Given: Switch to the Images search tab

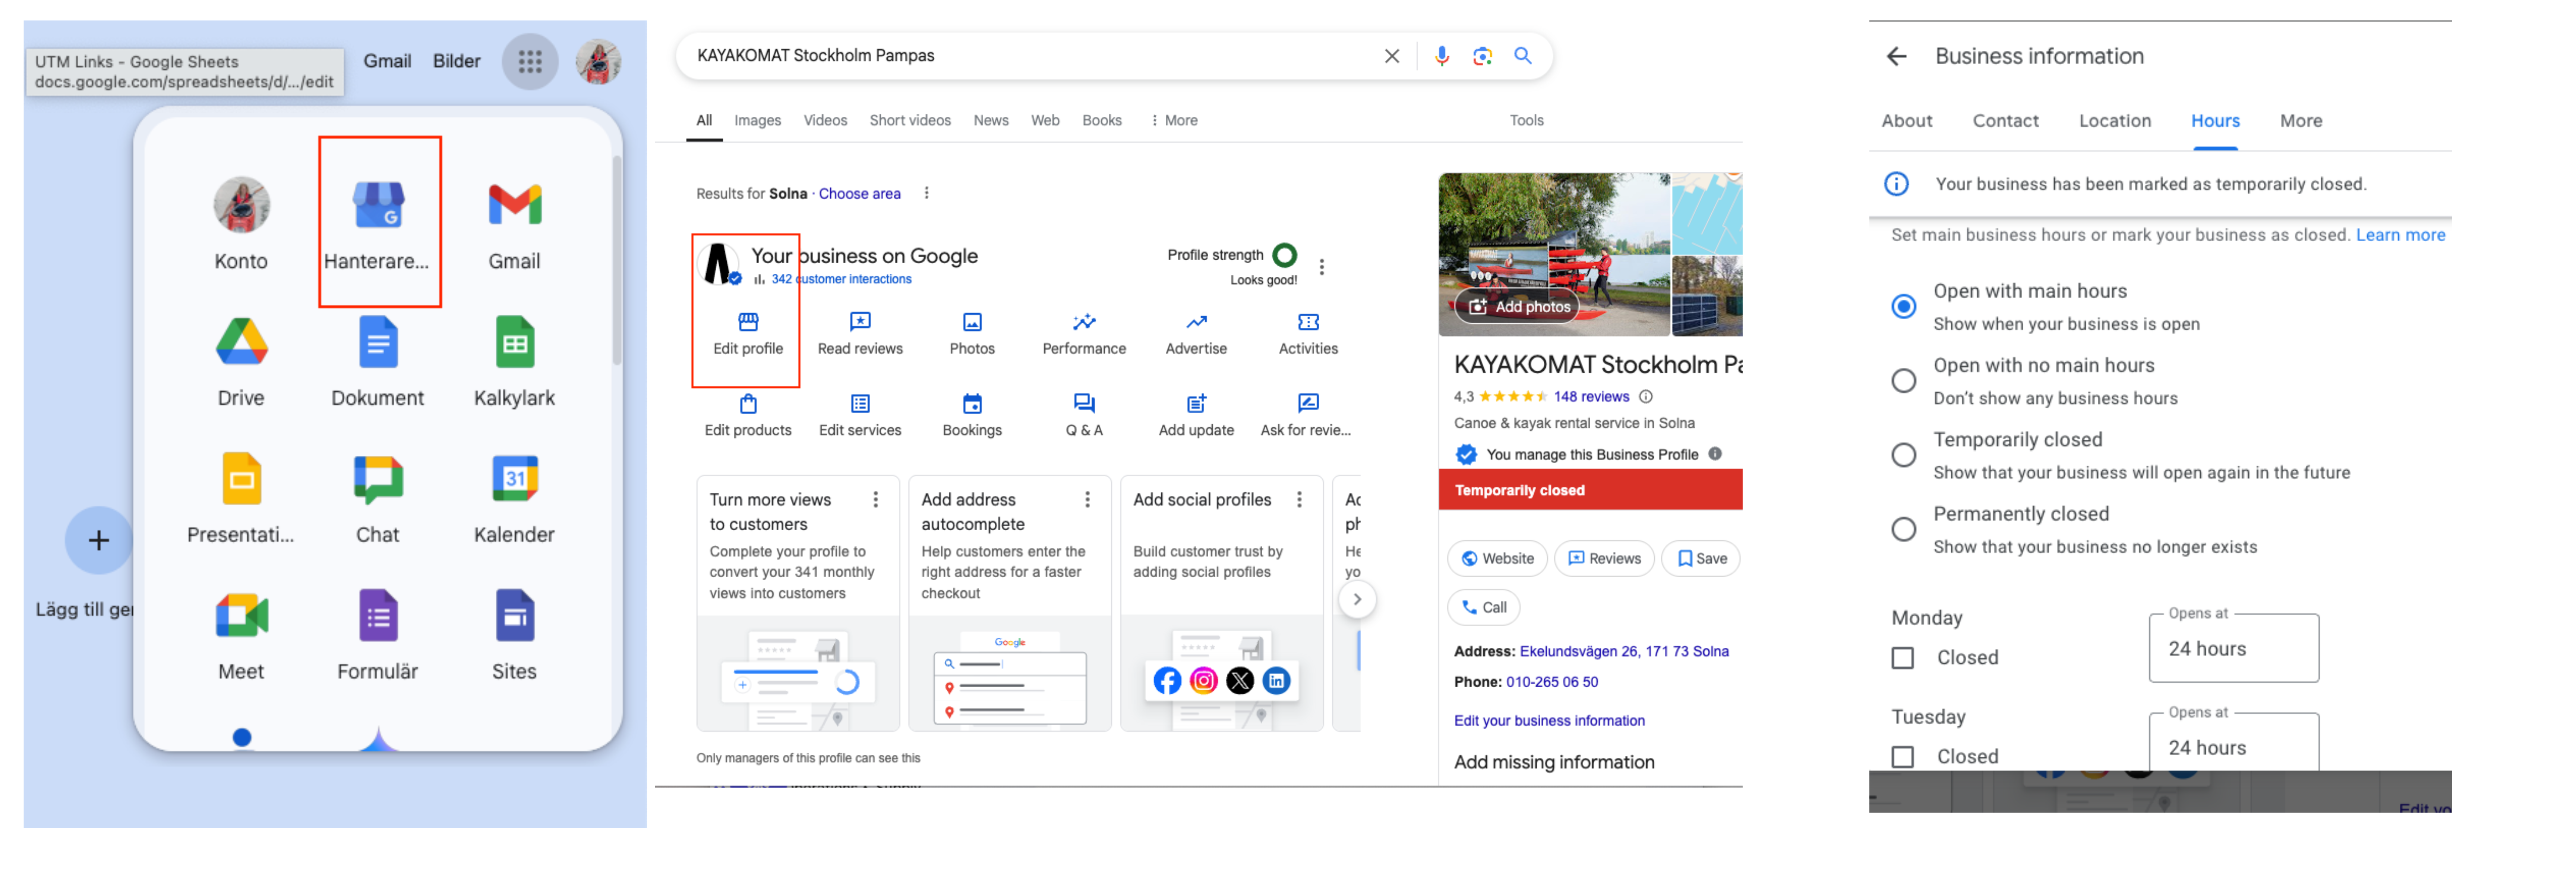Looking at the screenshot, I should (x=757, y=120).
